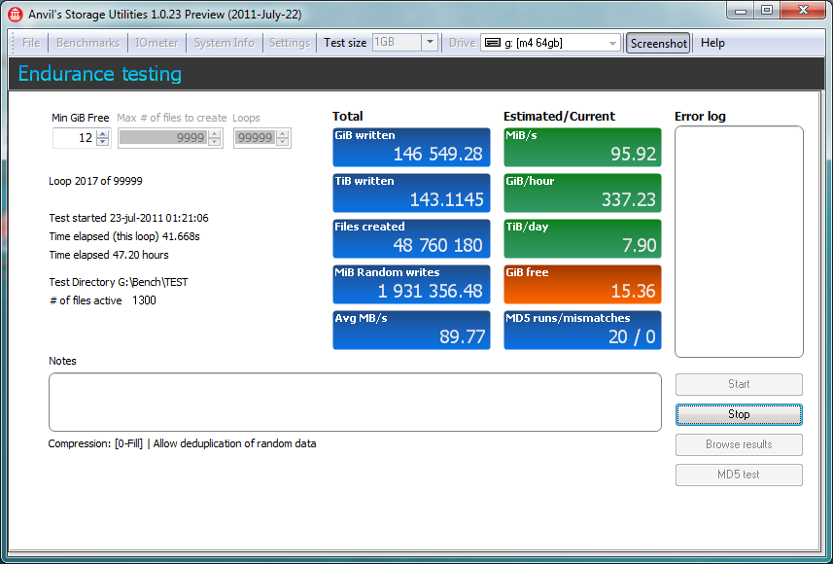Click the Max # of files field
Viewport: 833px width, 564px height.
(163, 138)
